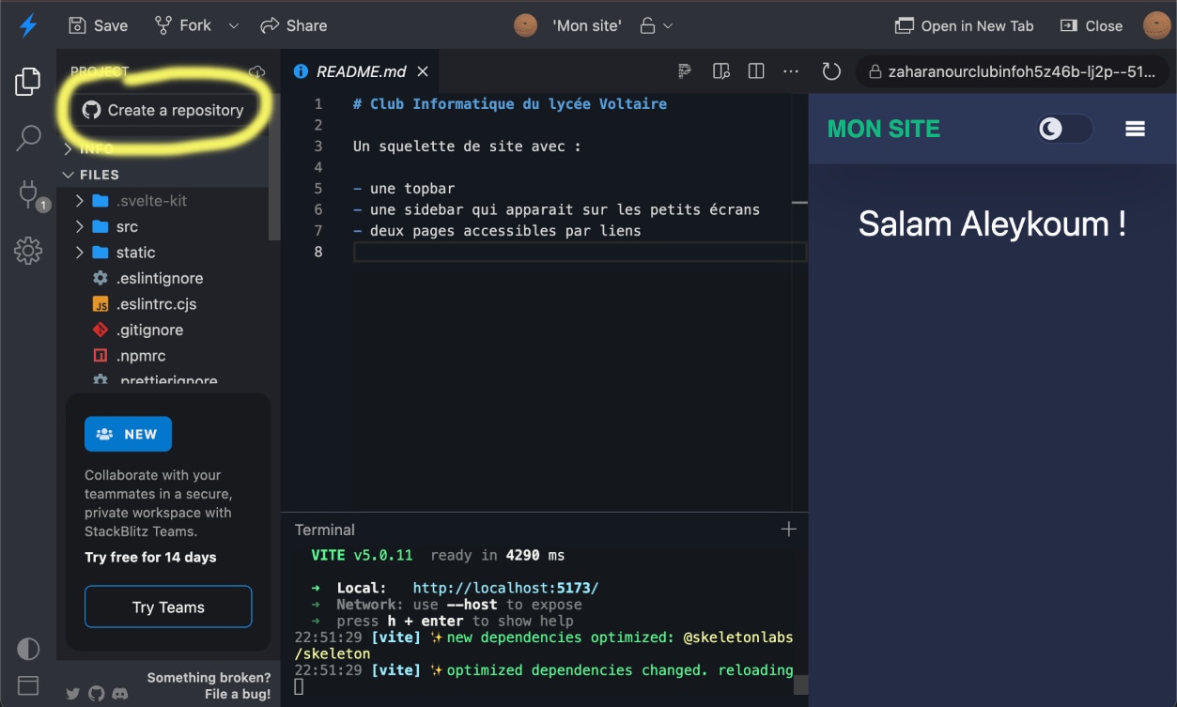Collapse the FILES section

click(99, 175)
